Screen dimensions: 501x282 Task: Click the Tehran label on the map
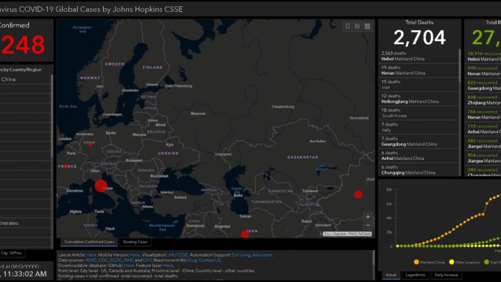tap(245, 216)
